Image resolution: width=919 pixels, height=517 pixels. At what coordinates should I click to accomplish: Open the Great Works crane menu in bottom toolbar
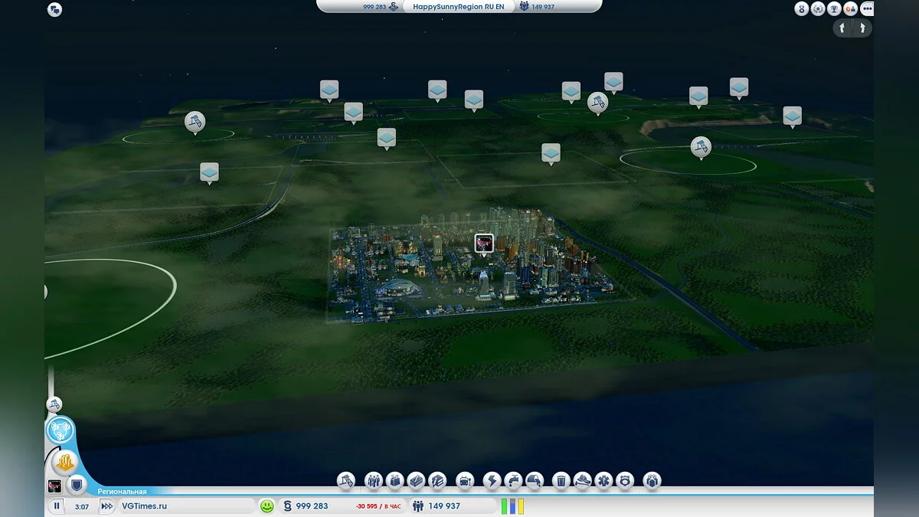[346, 481]
